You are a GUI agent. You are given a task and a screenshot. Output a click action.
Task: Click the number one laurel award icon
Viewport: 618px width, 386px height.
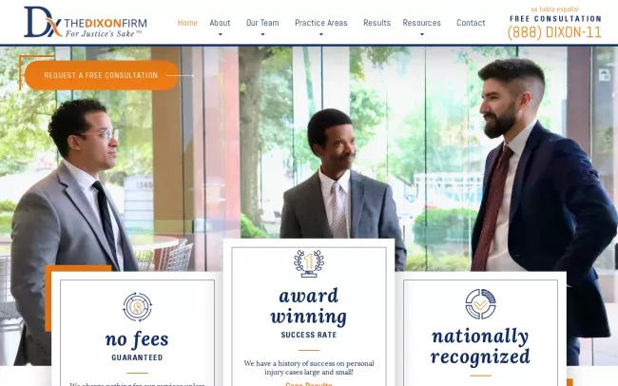point(309,263)
